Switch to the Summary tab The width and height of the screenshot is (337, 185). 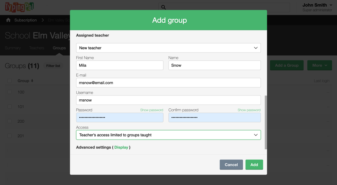[x=13, y=48]
